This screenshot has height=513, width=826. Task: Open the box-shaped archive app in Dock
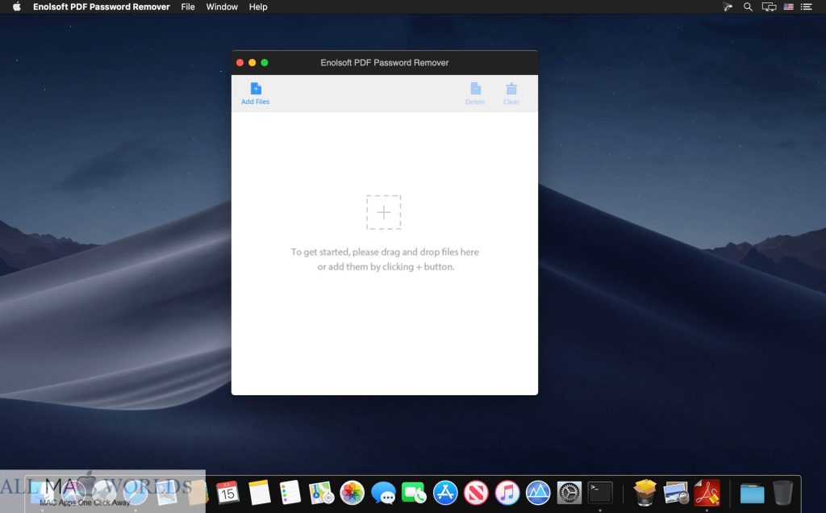pos(645,493)
